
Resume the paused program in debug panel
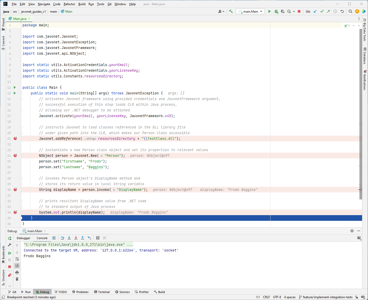point(10,253)
